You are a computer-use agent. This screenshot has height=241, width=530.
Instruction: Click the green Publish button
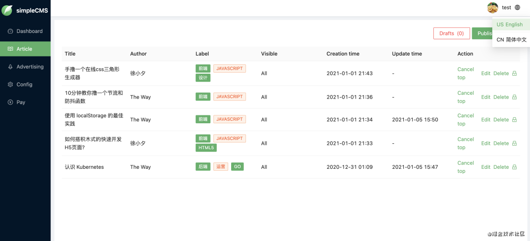coord(482,33)
